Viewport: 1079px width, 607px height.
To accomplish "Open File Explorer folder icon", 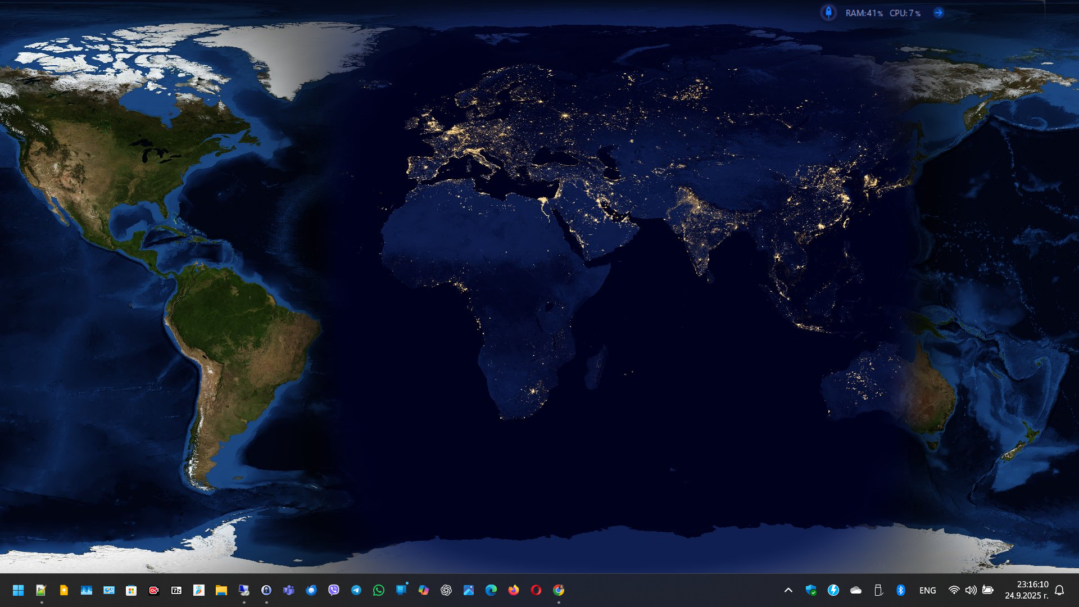I will tap(221, 590).
